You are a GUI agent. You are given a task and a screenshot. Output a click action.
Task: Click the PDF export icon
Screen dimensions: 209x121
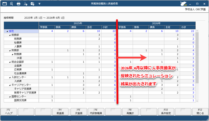pyautogui.click(x=25, y=3)
